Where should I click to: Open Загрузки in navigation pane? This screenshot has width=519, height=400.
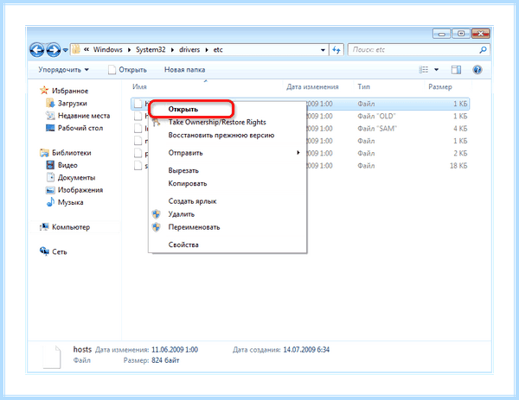click(x=73, y=103)
